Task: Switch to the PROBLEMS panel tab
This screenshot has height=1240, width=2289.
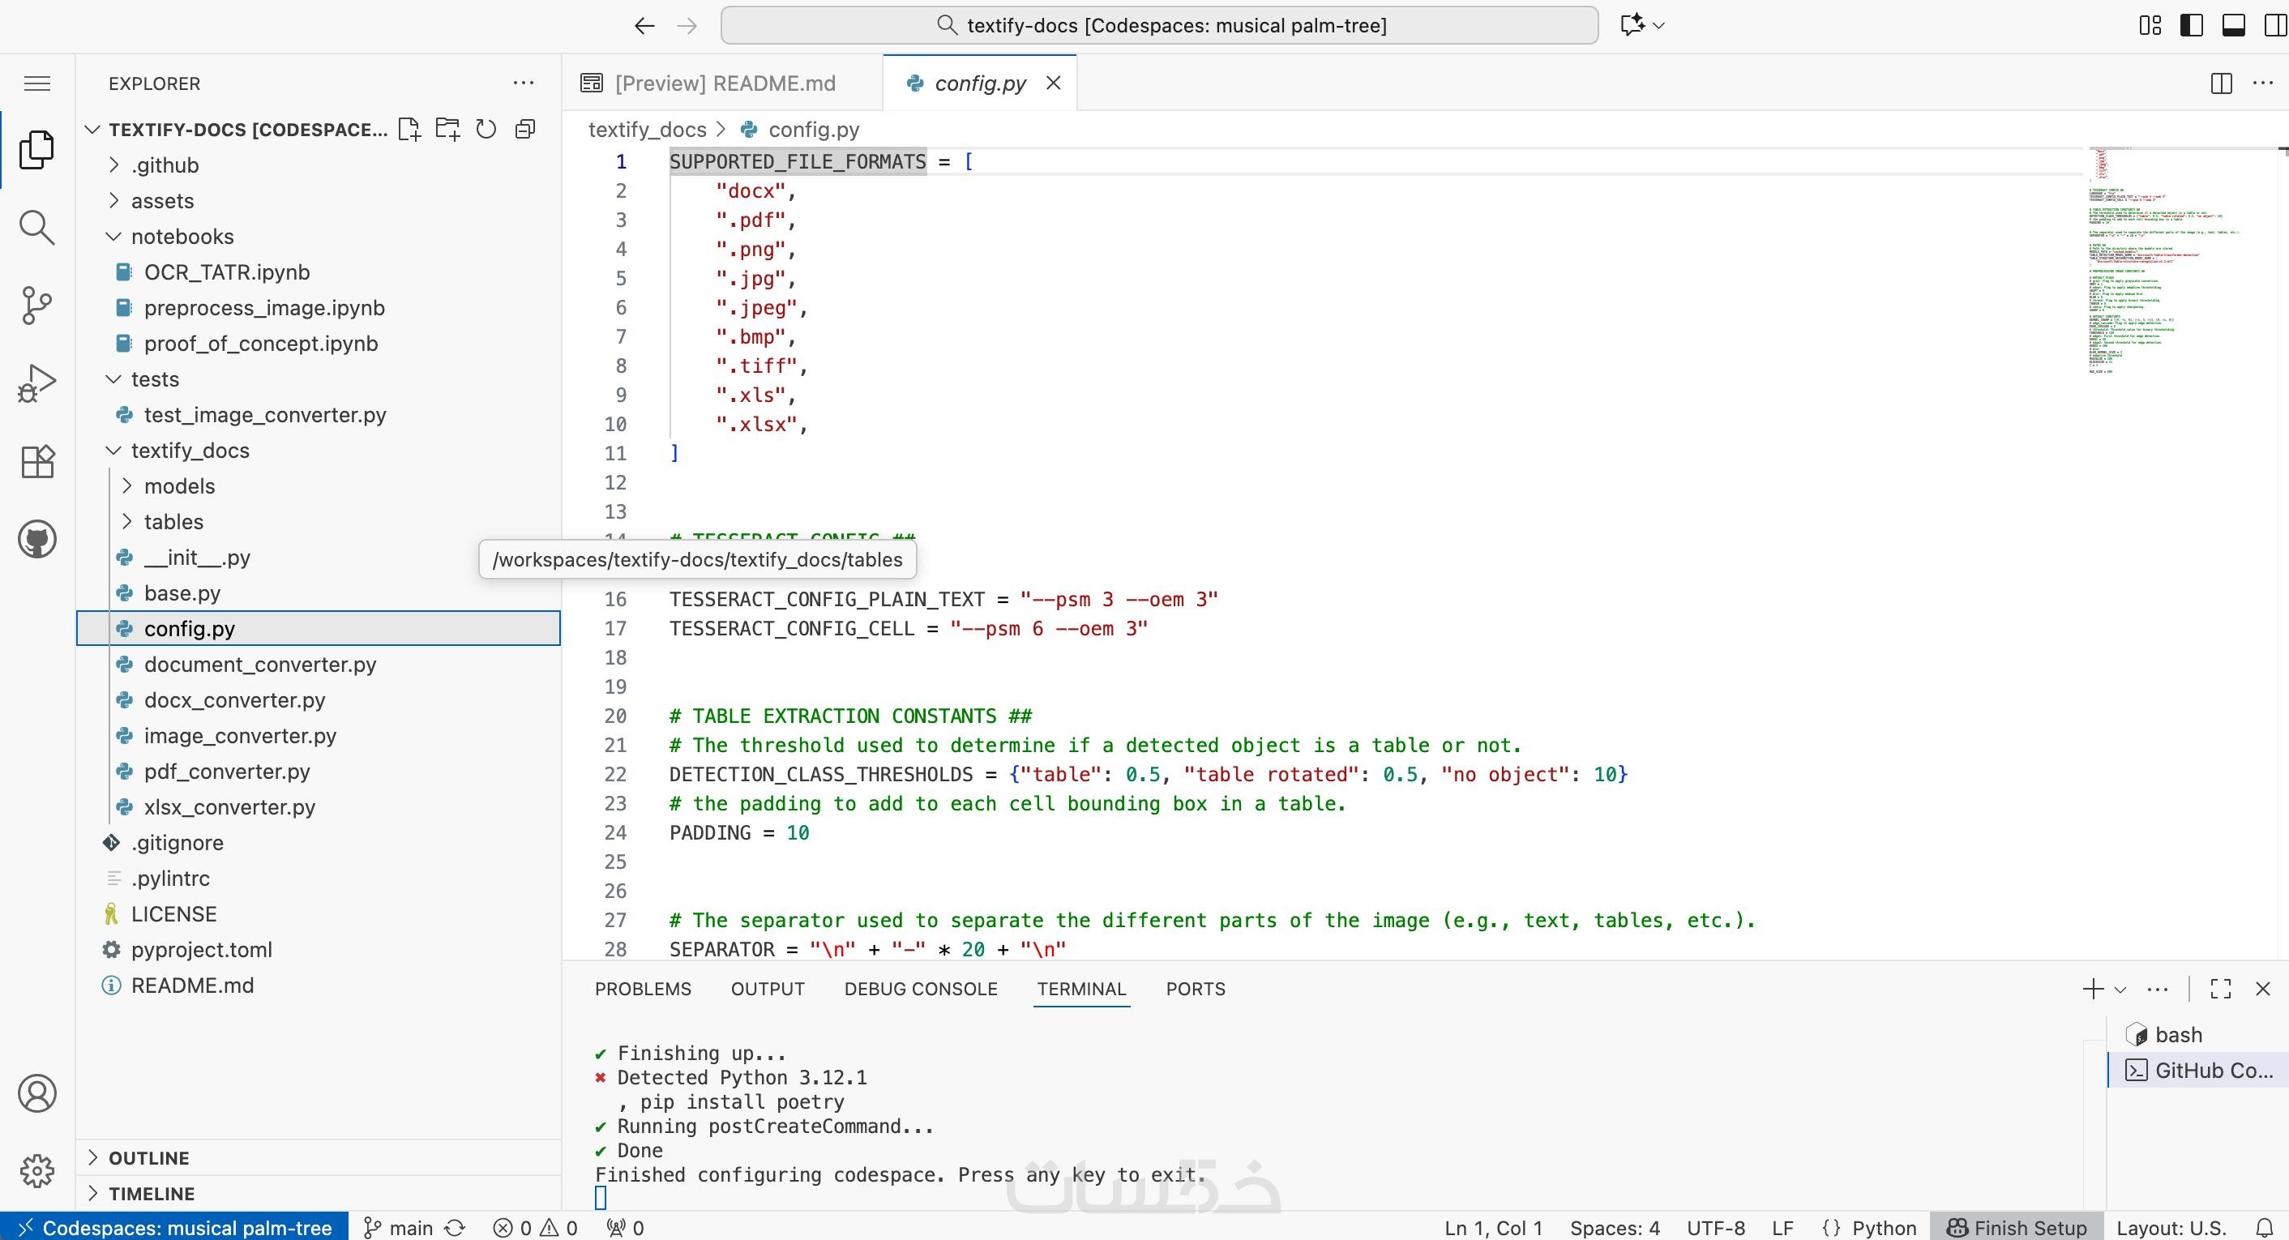Action: pos(643,989)
